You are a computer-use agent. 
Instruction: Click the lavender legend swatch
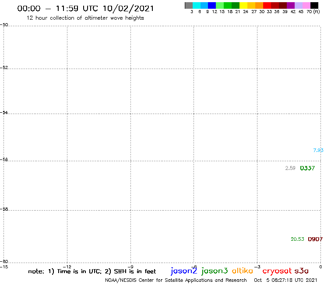(x=298, y=6)
